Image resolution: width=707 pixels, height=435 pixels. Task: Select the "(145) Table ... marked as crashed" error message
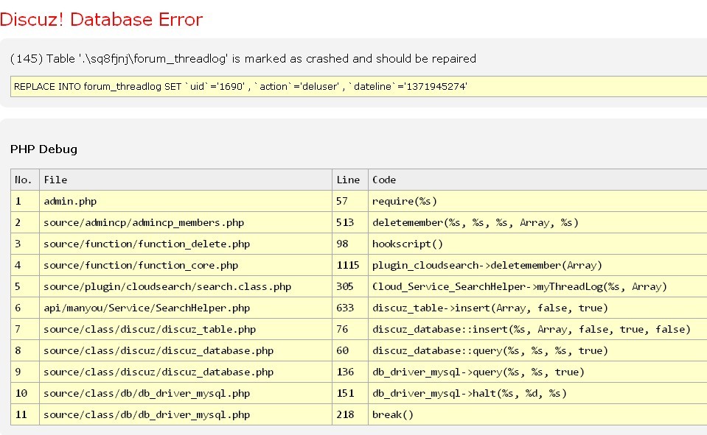pyautogui.click(x=243, y=59)
